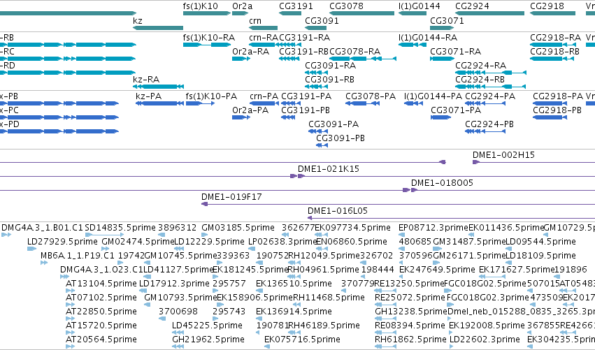Viewport: 595px width, 350px height.
Task: Open transcript CG3071-RA
Action: [455, 51]
